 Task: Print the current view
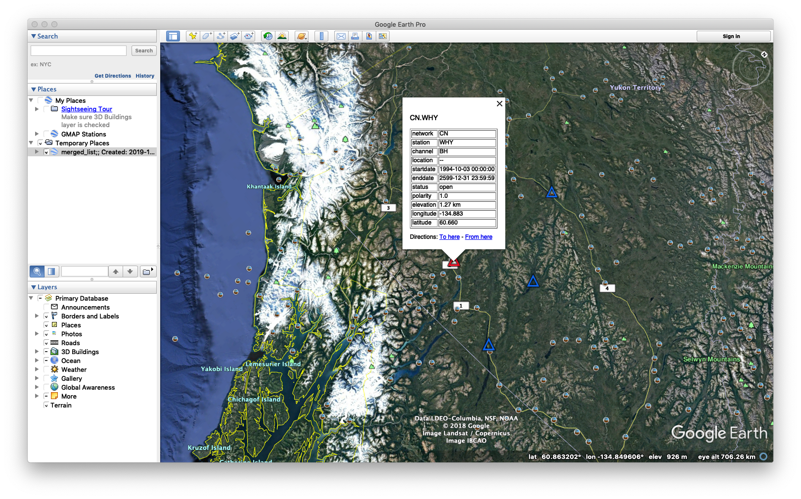click(355, 36)
